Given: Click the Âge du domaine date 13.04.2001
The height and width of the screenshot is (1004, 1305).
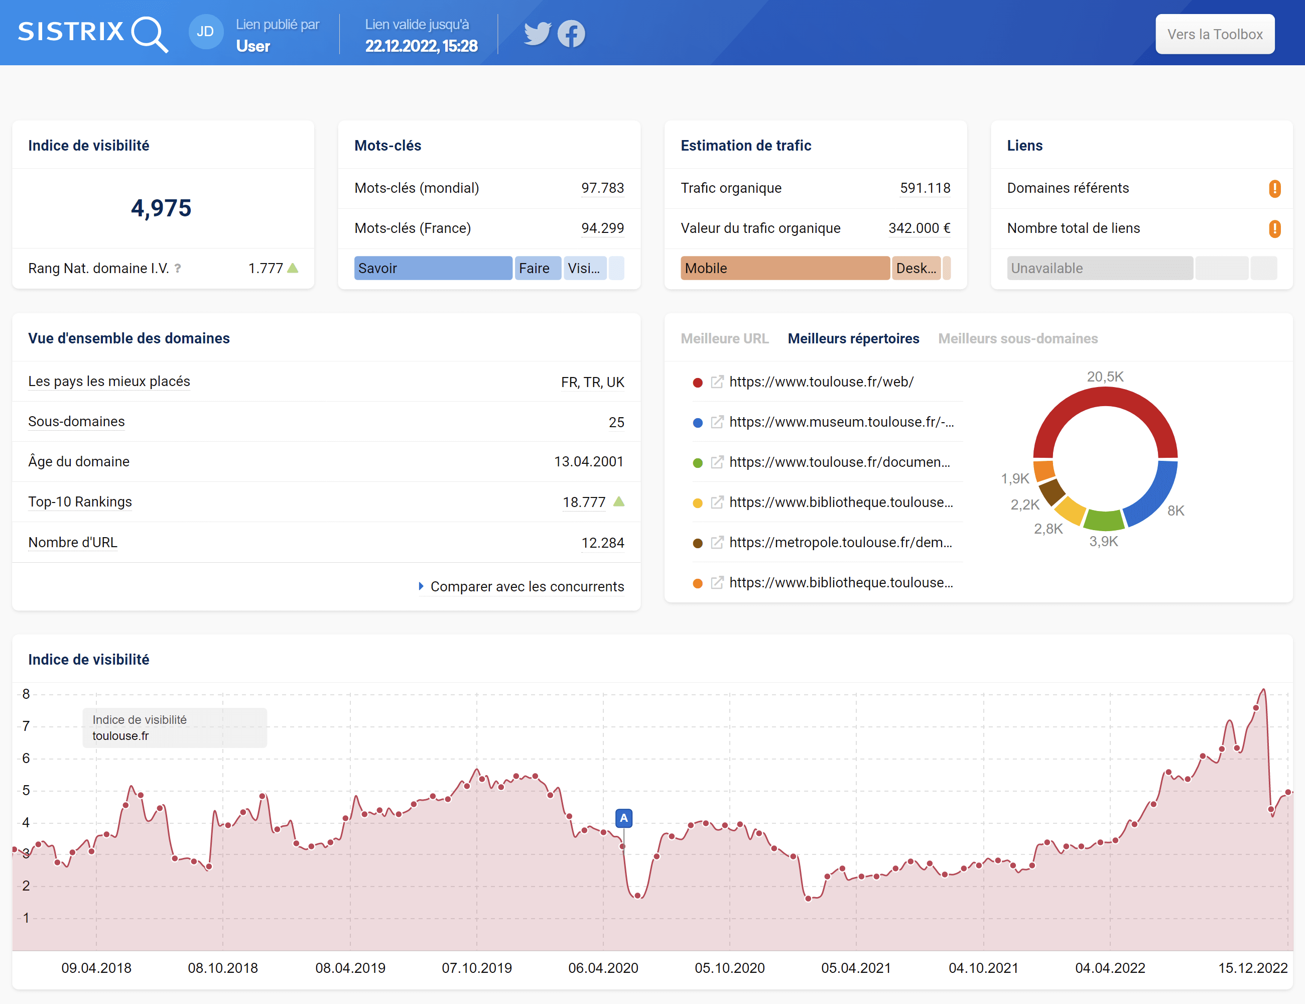Looking at the screenshot, I should tap(589, 462).
